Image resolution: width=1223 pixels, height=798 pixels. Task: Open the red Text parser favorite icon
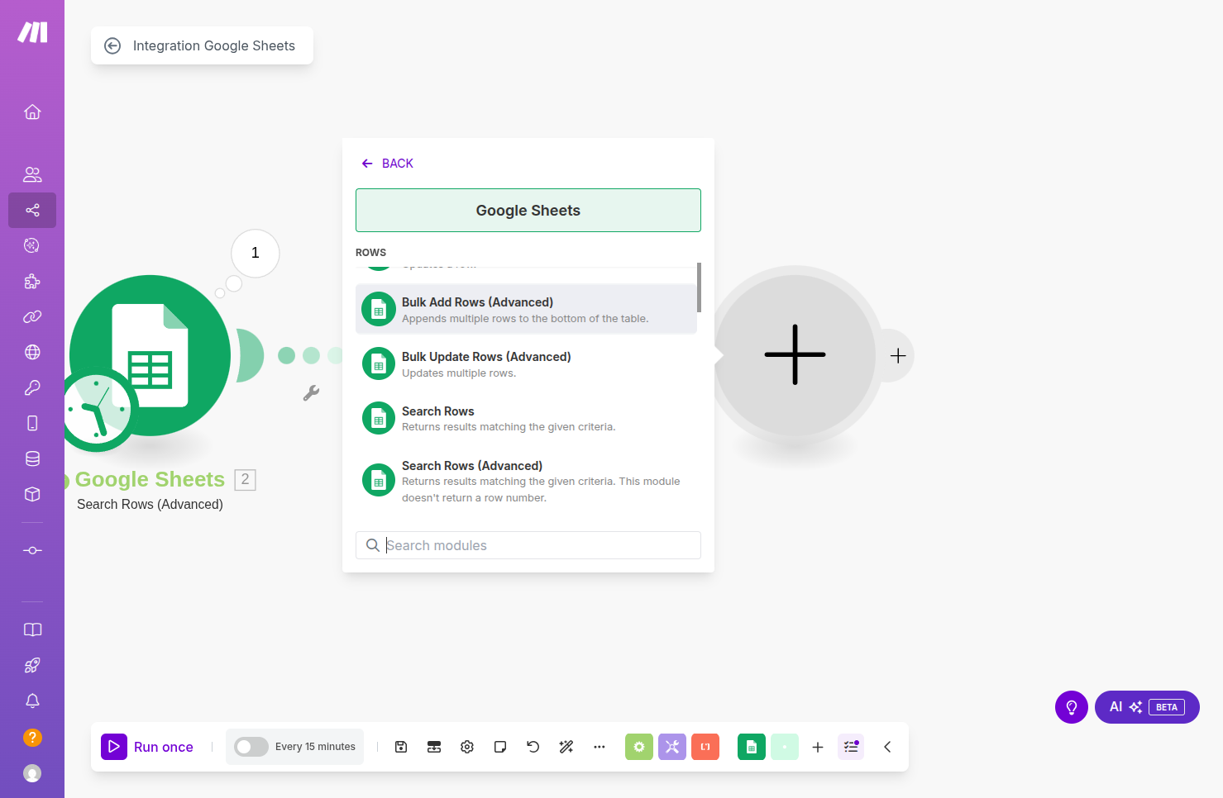tap(705, 747)
